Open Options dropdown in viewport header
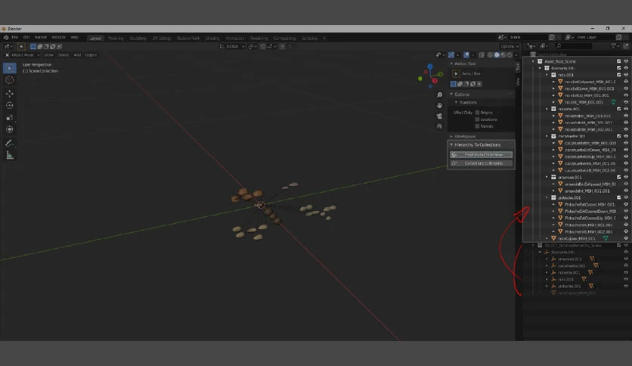The image size is (632, 366). [x=510, y=46]
